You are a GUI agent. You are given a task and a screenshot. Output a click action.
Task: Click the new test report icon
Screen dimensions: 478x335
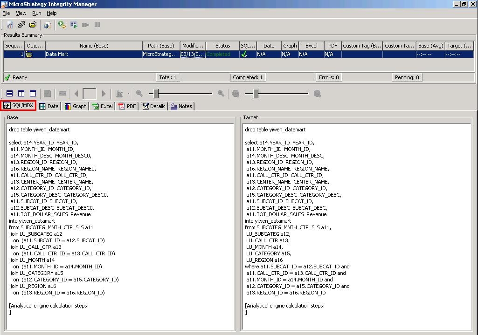[x=10, y=25]
